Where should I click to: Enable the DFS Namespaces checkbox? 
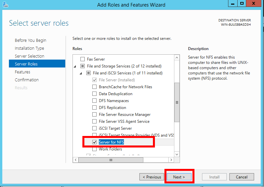pyautogui.click(x=95, y=101)
